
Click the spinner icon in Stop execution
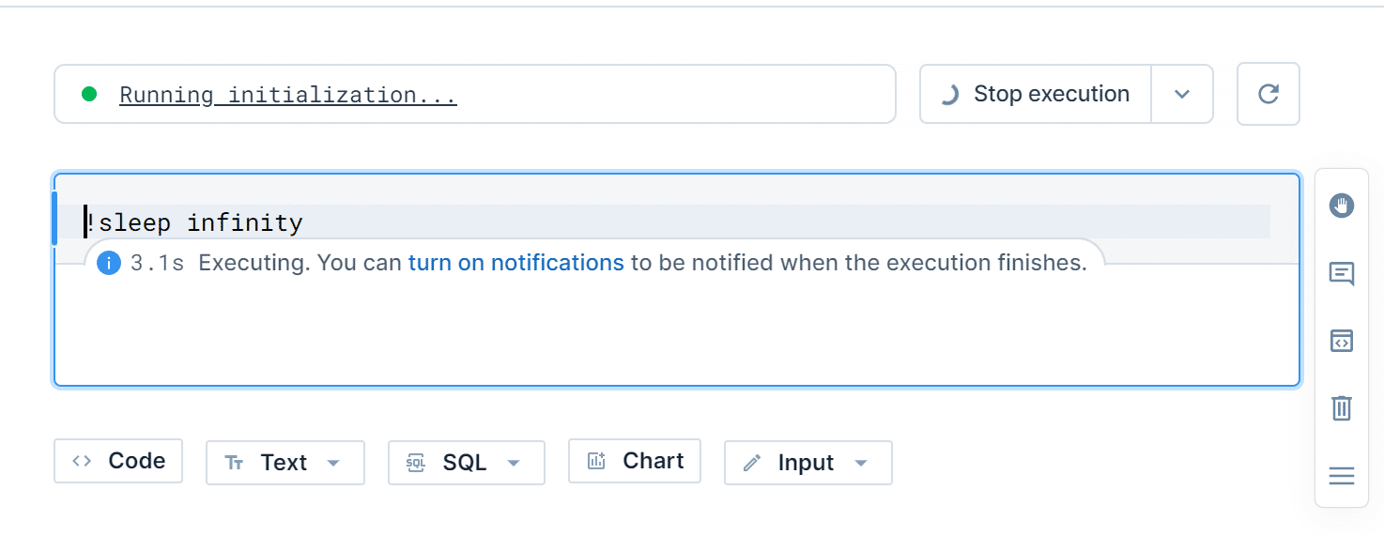click(x=949, y=94)
